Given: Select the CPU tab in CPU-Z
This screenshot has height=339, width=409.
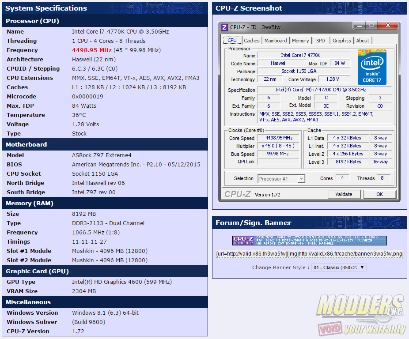Looking at the screenshot, I should pyautogui.click(x=232, y=41).
